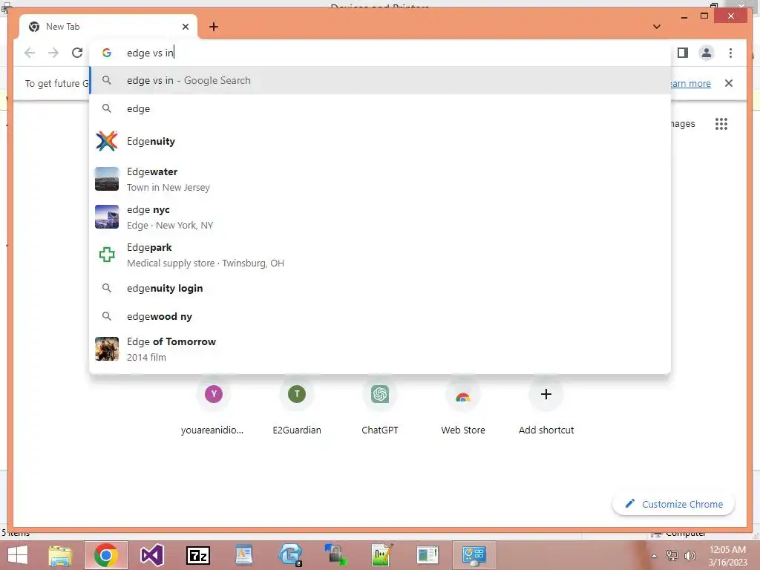Toggle the Chrome side panel icon
This screenshot has height=570, width=760.
[x=683, y=53]
